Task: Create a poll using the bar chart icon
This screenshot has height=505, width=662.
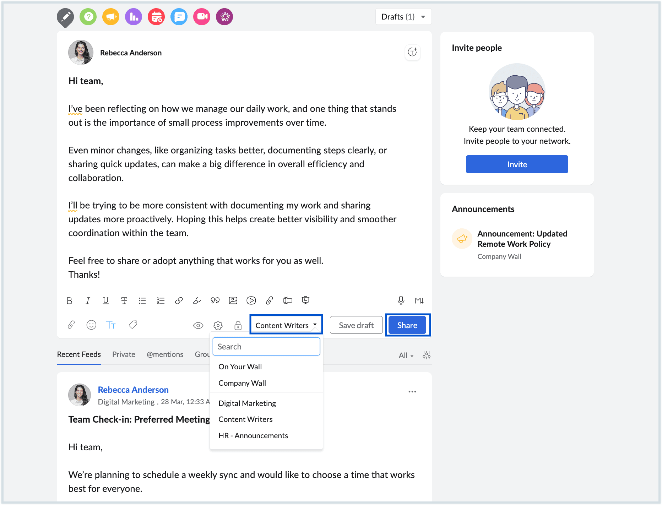Action: [133, 16]
